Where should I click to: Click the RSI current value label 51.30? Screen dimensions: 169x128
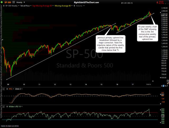(x=163, y=116)
